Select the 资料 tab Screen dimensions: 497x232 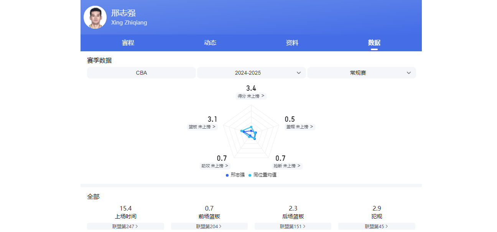(x=292, y=43)
